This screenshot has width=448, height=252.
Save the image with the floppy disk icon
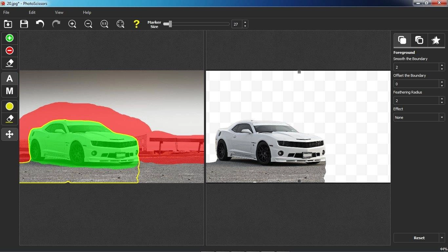[24, 24]
